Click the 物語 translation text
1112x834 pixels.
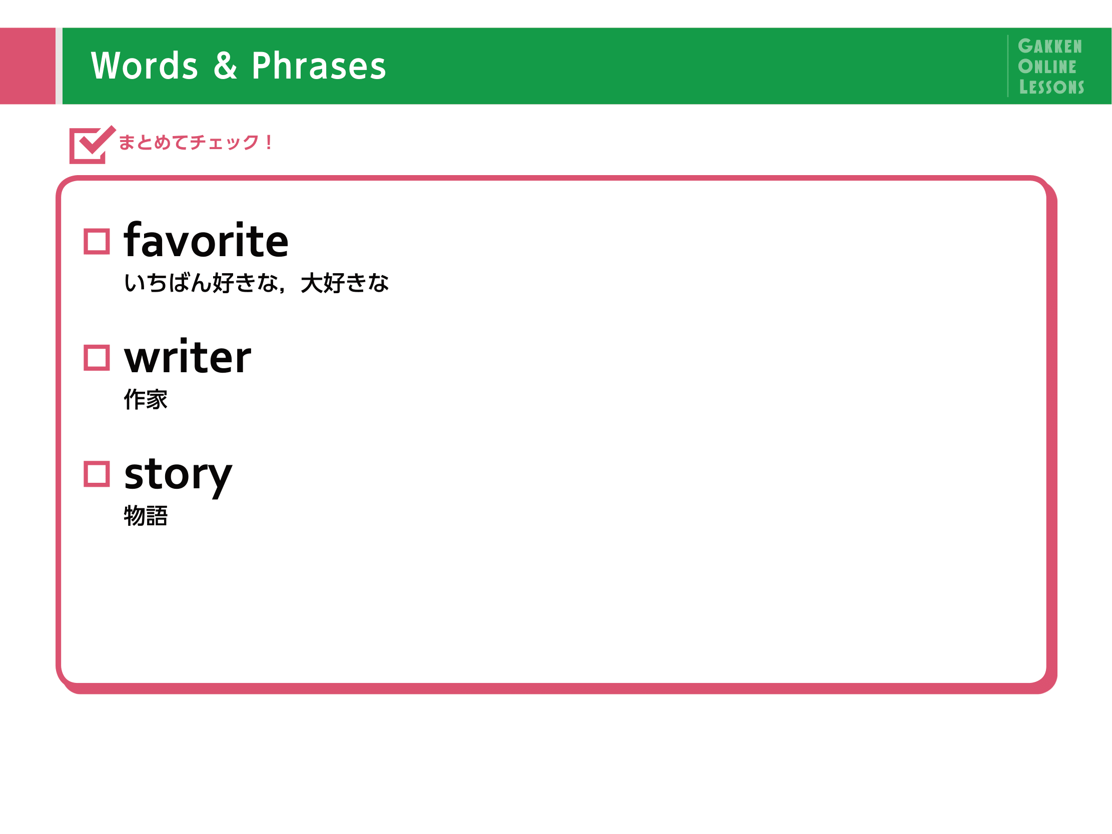(x=146, y=516)
